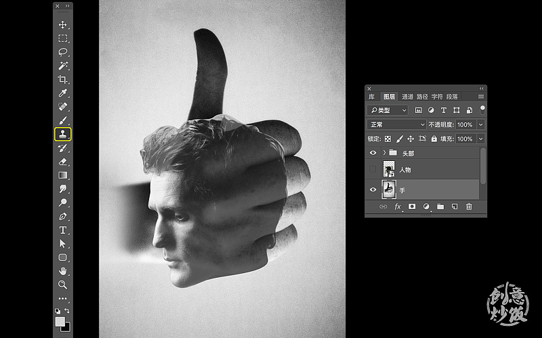Viewport: 542px width, 338px height.
Task: Expand the 头部 layer group
Action: coord(384,153)
